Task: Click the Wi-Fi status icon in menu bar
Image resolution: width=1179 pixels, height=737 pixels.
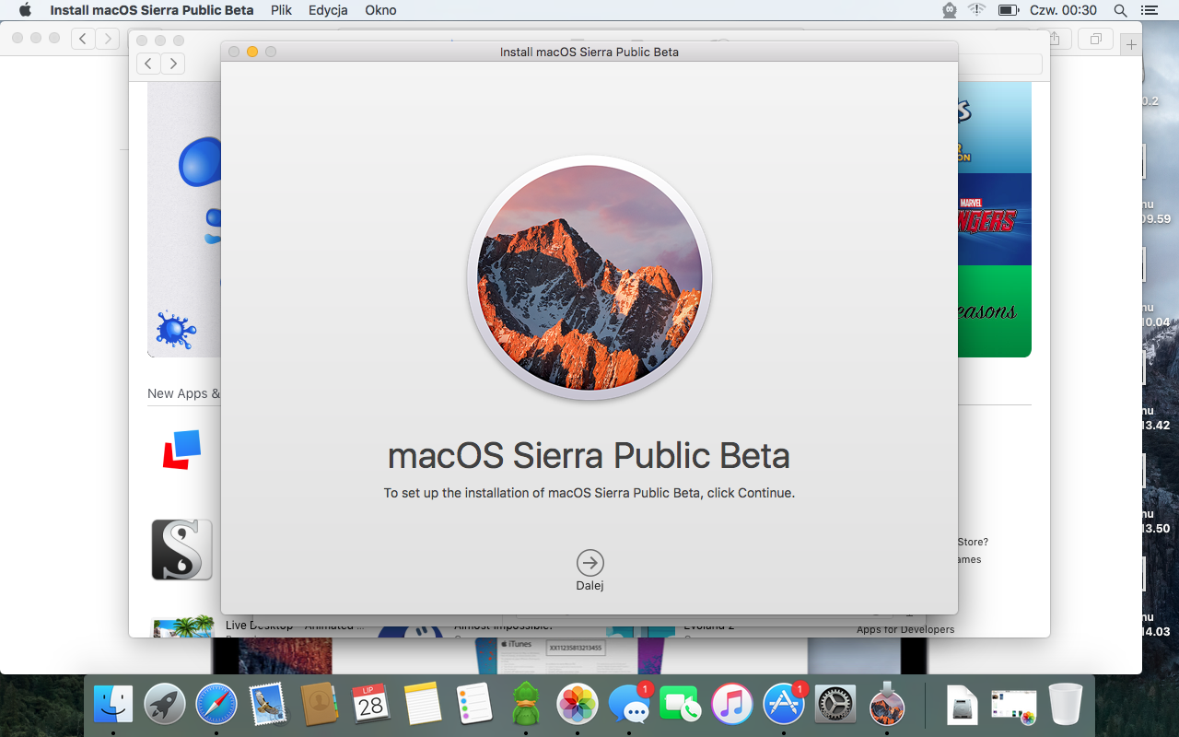Action: 976,10
